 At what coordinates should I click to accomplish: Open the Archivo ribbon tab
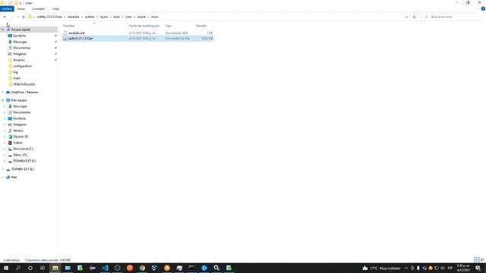point(7,9)
